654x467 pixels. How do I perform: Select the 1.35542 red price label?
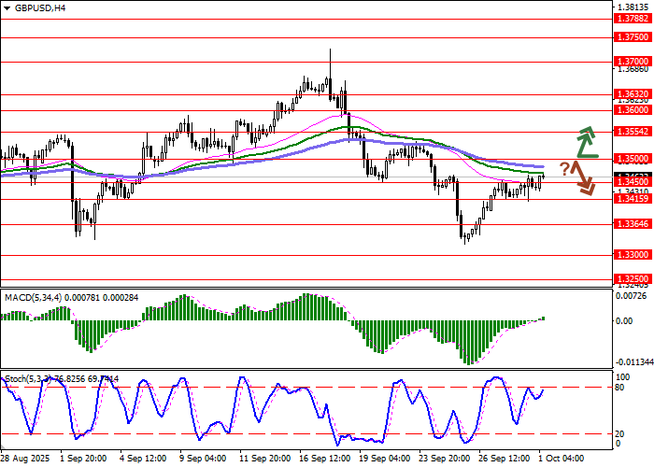633,132
